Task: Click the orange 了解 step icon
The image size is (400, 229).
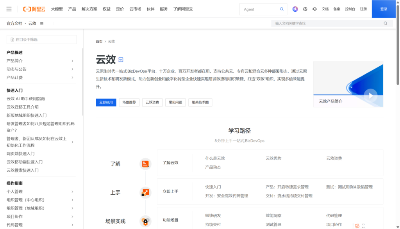Action: [145, 163]
